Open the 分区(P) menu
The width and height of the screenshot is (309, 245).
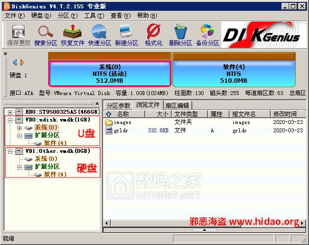pyautogui.click(x=68, y=16)
